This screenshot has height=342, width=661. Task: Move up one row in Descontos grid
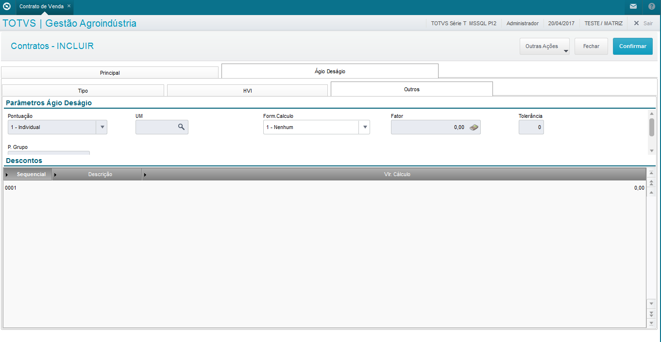click(x=652, y=193)
